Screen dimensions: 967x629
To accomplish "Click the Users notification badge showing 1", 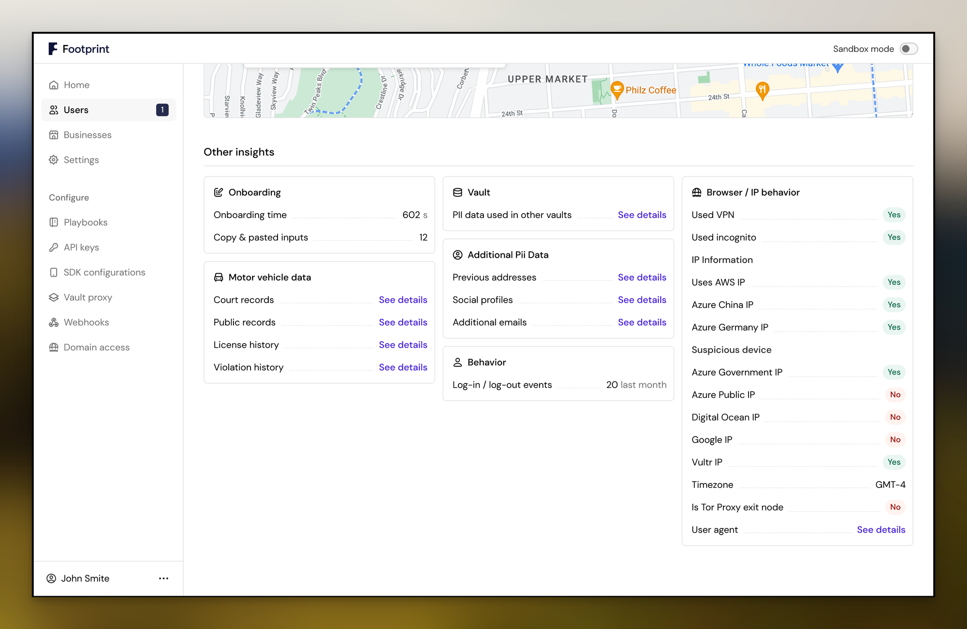I will pos(162,110).
